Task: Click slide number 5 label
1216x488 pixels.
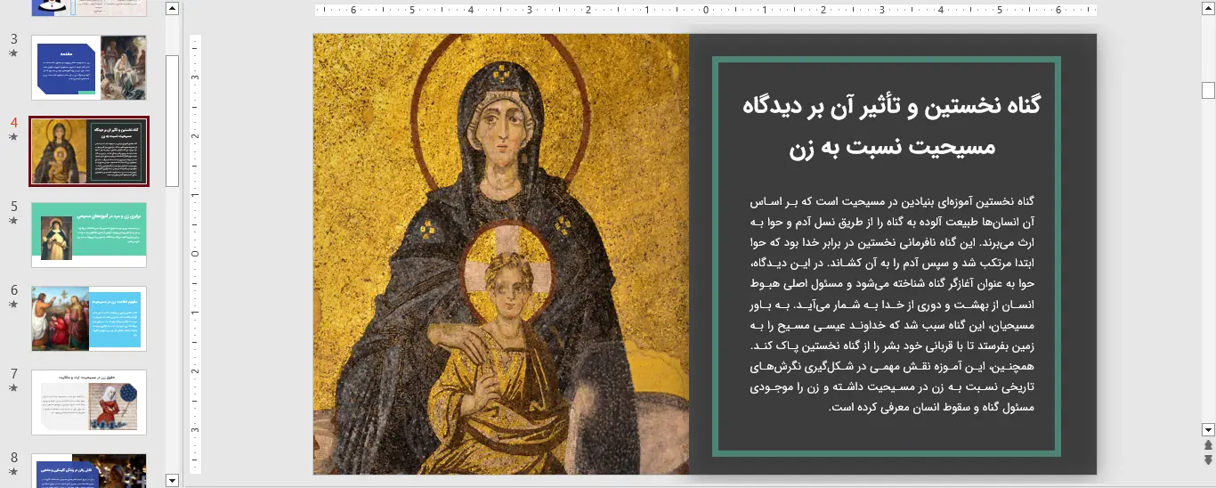Action: click(x=13, y=207)
